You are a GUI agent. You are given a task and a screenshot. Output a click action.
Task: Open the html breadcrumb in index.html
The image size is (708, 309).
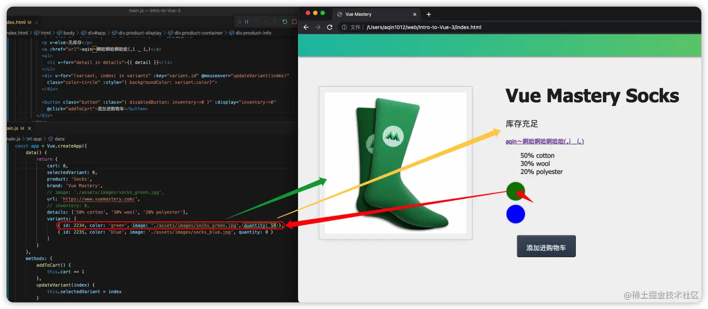coord(43,33)
